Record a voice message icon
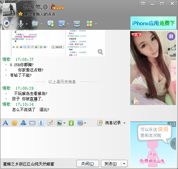 click(41, 123)
